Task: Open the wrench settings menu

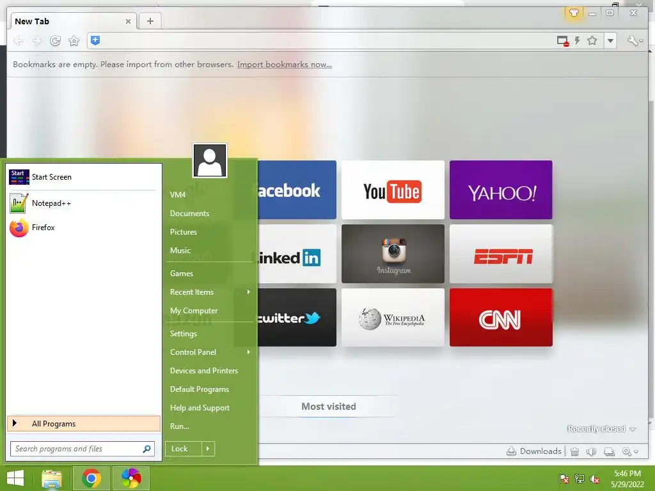Action: (x=635, y=40)
